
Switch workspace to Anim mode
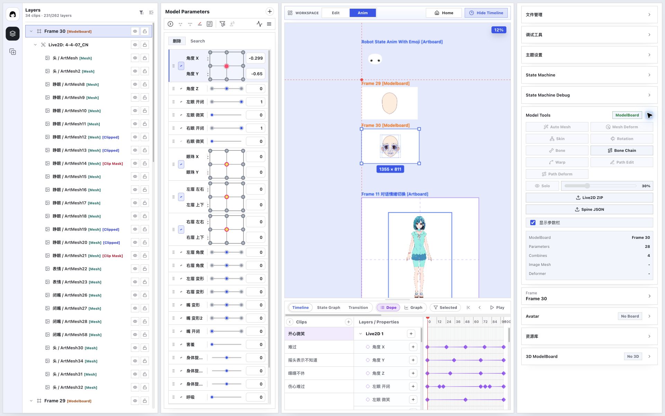point(363,13)
